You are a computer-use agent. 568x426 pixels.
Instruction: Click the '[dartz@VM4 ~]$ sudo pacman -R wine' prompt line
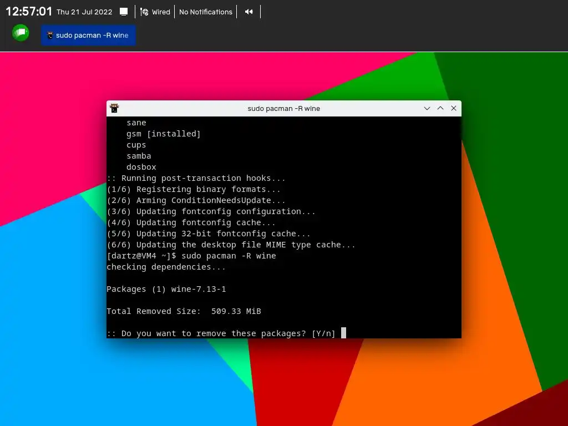[x=191, y=256]
